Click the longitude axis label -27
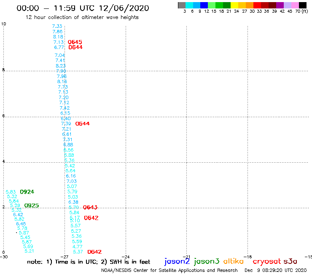This screenshot has height=274, width=312. [x=65, y=257]
